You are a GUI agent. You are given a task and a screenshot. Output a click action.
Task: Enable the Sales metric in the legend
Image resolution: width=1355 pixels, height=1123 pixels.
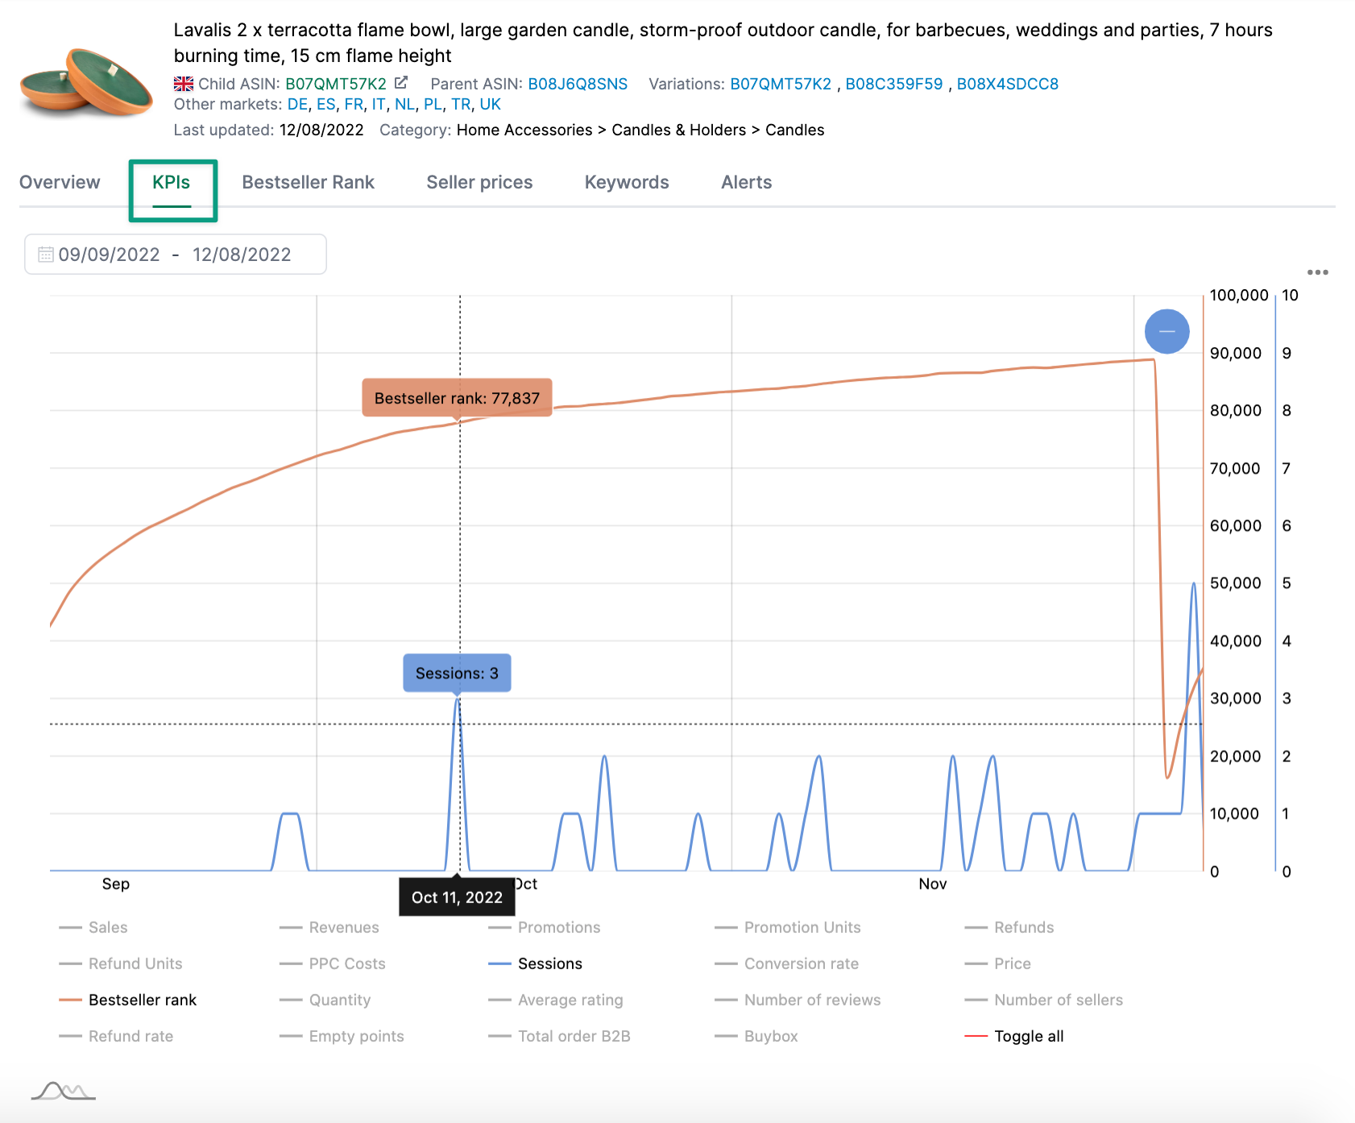point(109,927)
